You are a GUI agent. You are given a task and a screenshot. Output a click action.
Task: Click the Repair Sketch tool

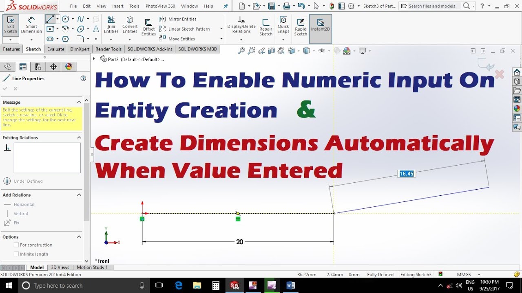coord(265,28)
